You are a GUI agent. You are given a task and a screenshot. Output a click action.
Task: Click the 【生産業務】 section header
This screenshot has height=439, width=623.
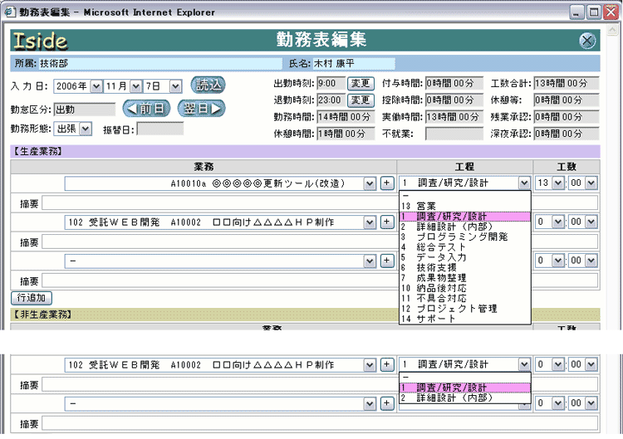pos(305,152)
